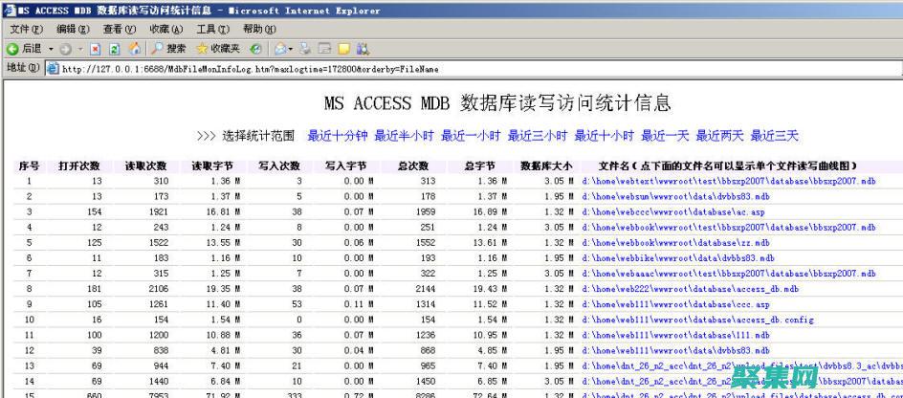This screenshot has height=398, width=903.
Task: Open Search (搜索) in toolbar
Action: (x=168, y=49)
